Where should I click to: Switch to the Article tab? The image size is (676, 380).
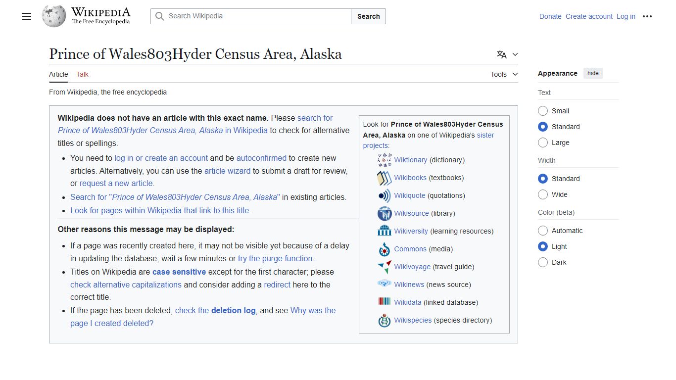(x=58, y=74)
